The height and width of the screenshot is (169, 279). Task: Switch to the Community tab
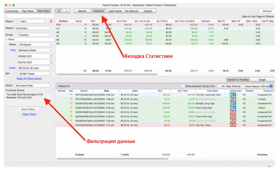12,11
